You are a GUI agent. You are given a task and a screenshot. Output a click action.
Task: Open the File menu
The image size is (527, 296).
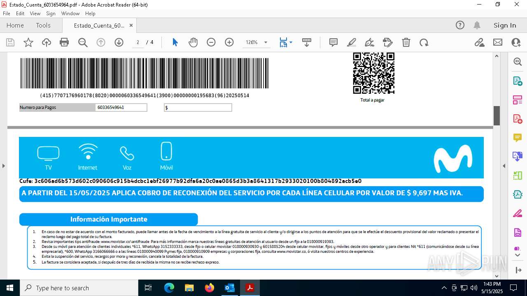7,14
